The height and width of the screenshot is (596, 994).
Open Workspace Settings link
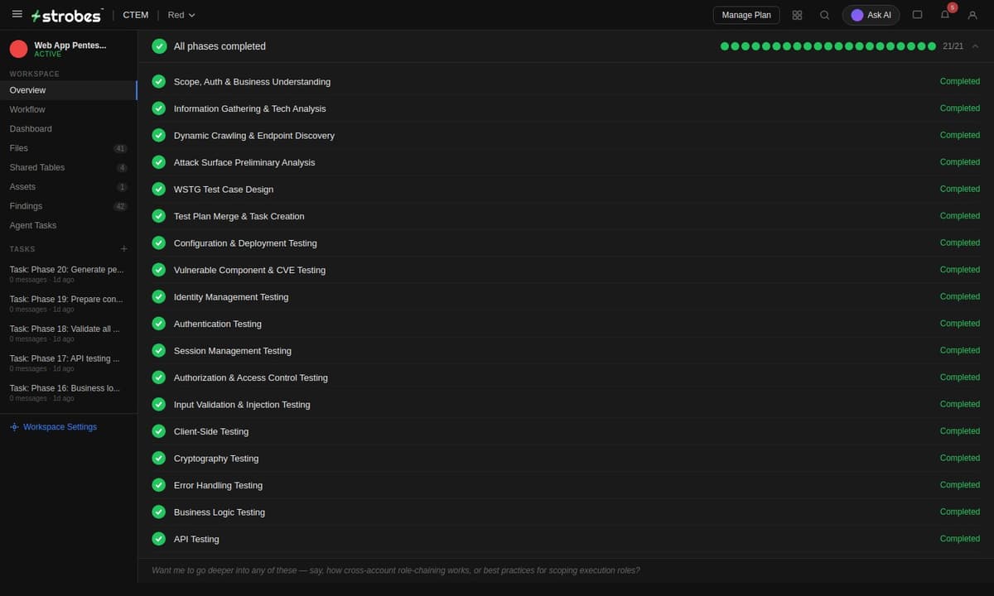[x=53, y=427]
